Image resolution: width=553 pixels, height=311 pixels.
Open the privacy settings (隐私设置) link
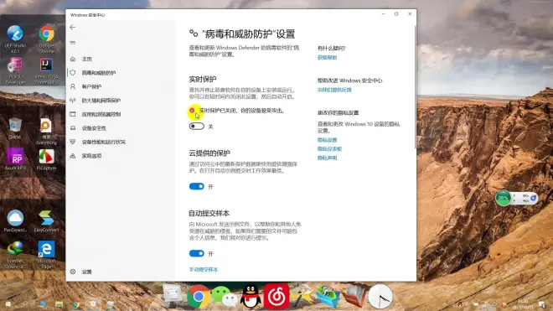(328, 140)
